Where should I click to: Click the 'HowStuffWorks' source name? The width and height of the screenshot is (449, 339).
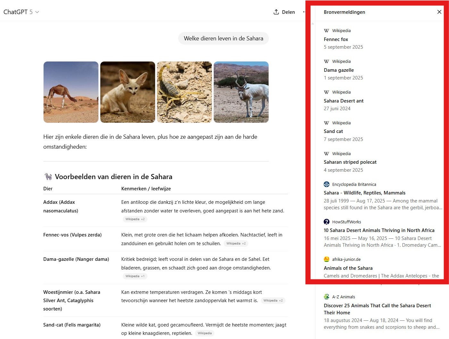tap(346, 222)
